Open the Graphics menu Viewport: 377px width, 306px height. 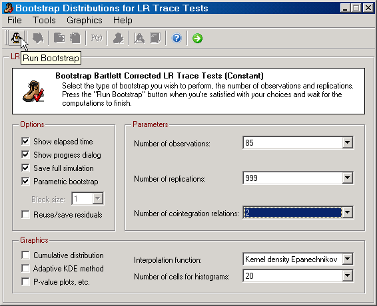click(85, 20)
